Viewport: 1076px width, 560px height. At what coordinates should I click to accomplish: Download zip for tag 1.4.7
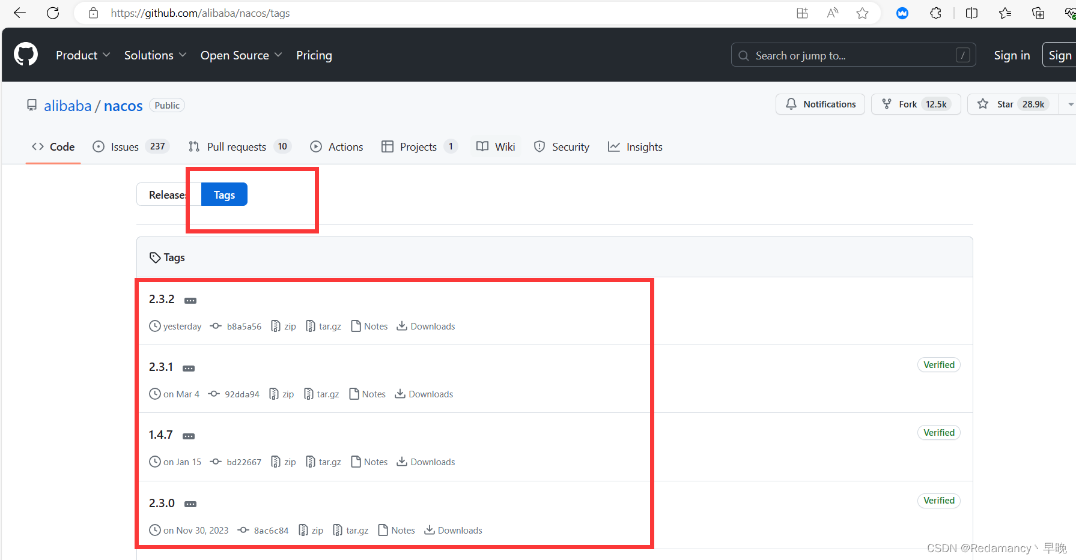point(284,462)
